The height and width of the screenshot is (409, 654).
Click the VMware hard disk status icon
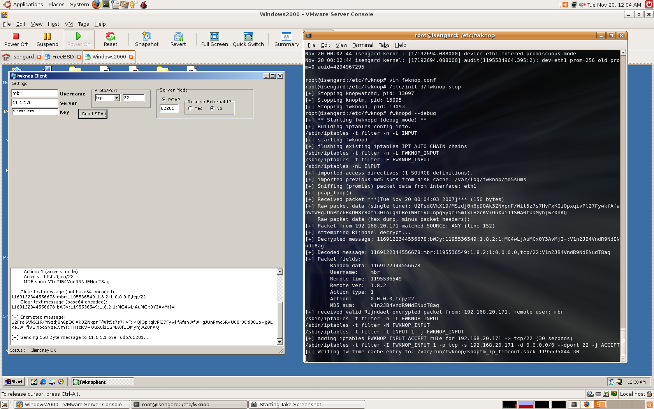[598, 394]
